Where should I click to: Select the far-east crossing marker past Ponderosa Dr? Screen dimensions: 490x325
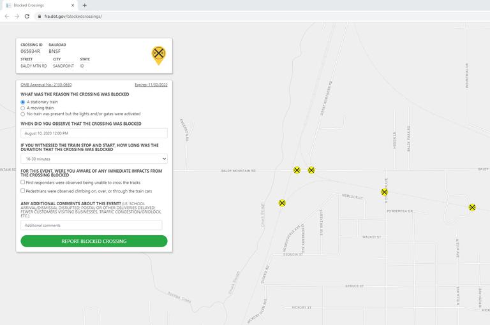(x=472, y=207)
